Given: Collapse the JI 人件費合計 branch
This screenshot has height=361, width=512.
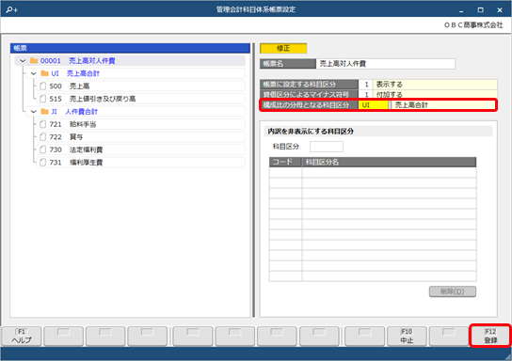Looking at the screenshot, I should pos(33,112).
